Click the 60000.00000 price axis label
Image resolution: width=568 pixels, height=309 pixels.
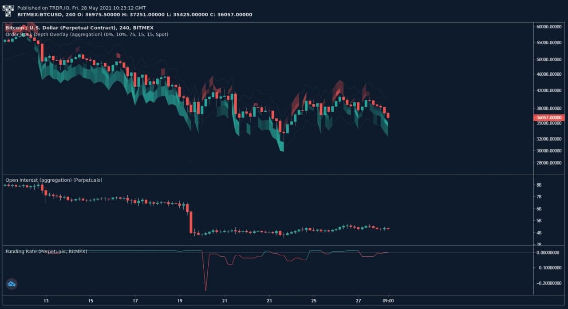[548, 27]
